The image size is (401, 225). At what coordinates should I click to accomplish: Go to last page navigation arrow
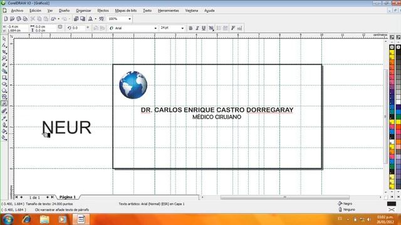53,197
